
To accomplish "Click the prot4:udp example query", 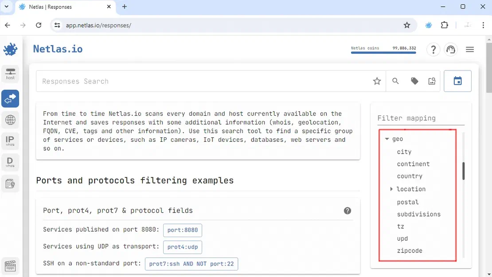I will pyautogui.click(x=183, y=247).
